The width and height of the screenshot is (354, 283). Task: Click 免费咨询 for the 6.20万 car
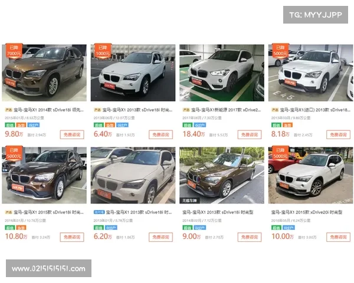click(x=160, y=237)
